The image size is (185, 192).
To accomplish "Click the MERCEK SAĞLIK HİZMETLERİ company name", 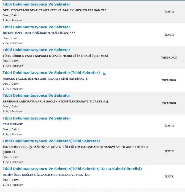I will pos(45,79).
